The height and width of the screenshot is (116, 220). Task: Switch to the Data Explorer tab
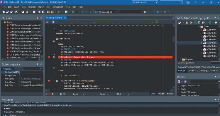(204, 71)
